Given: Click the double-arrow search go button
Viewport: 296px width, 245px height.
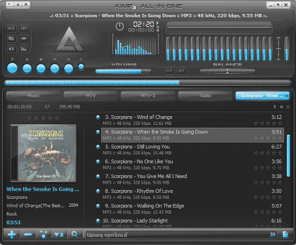Looking at the screenshot, I should coord(273,235).
